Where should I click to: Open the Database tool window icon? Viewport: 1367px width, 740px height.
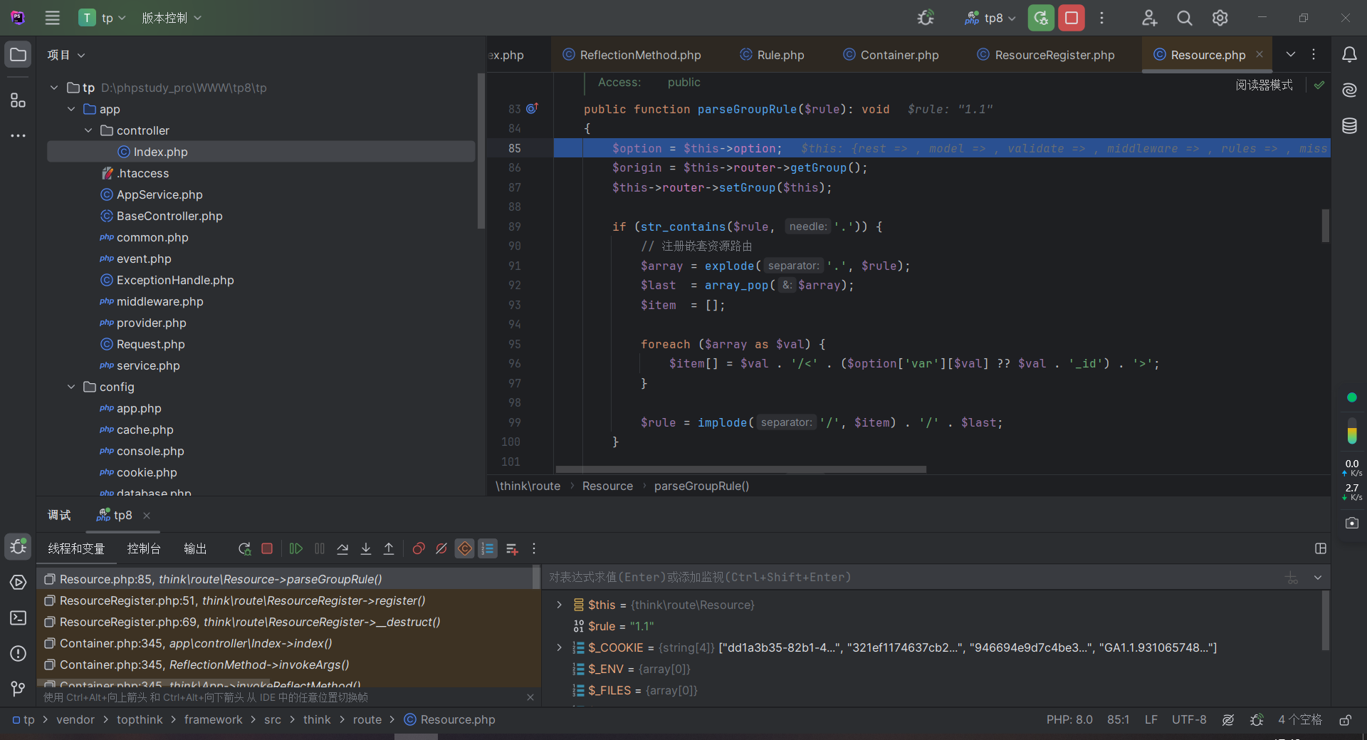1349,126
